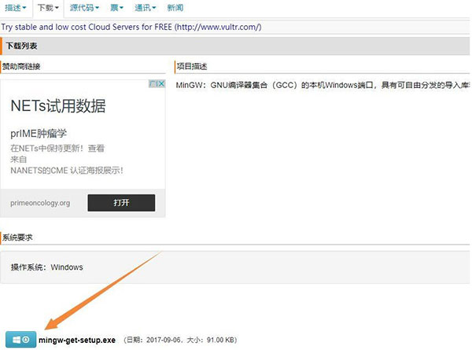
Task: Click the ad info icon beside the X
Action: click(153, 83)
